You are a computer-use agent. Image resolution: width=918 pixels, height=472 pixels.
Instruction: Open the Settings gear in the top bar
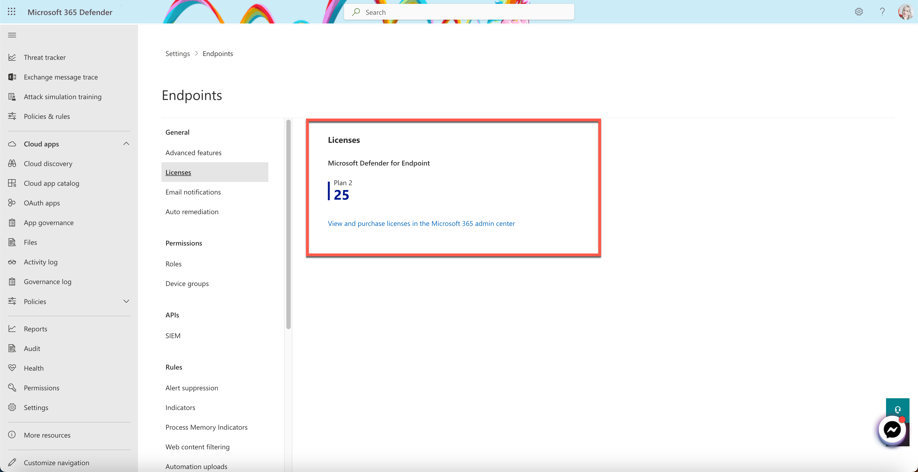tap(859, 12)
